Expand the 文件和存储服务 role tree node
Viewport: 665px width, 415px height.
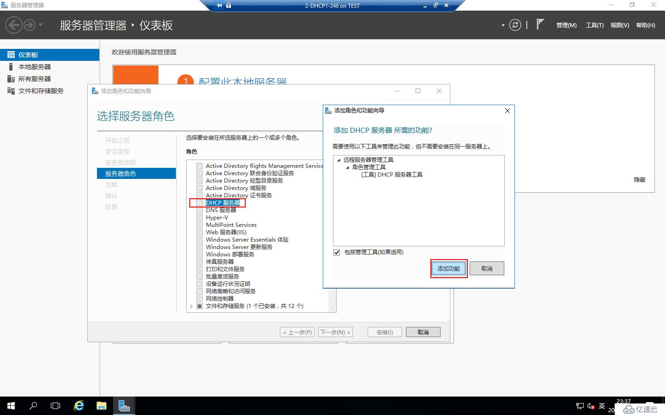192,306
